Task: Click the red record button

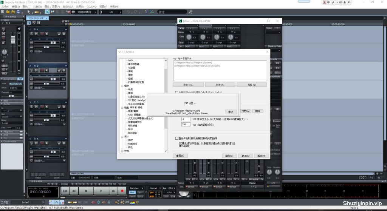Action: [x=122, y=191]
